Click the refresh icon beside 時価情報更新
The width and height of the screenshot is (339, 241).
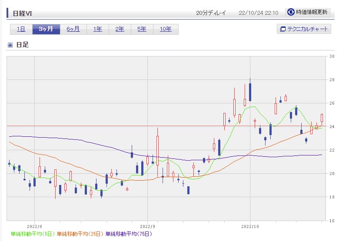(290, 12)
